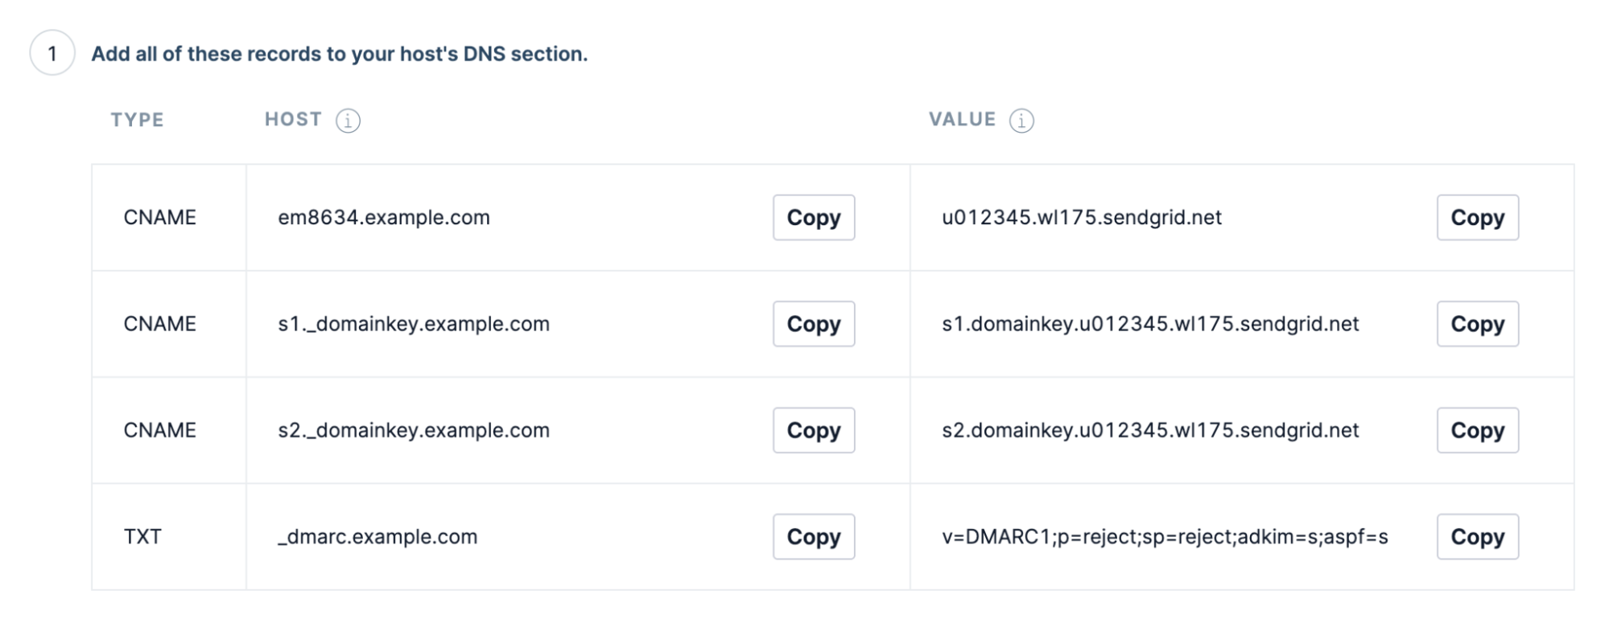Copy the DMARC TXT record value
The width and height of the screenshot is (1609, 619).
click(x=1477, y=536)
